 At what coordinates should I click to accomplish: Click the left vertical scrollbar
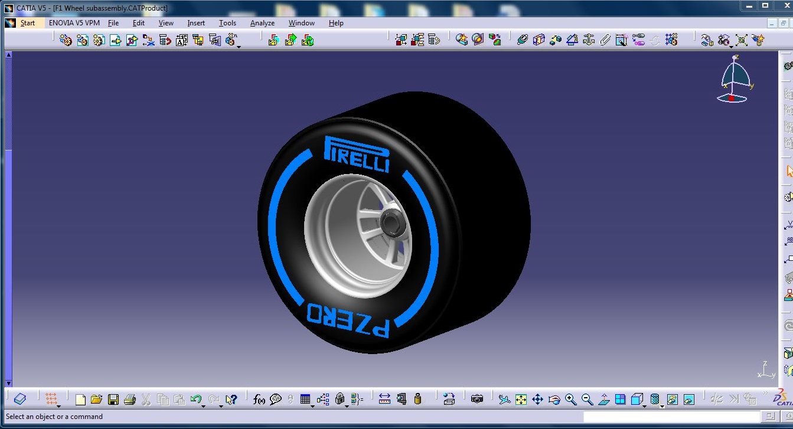(8, 218)
